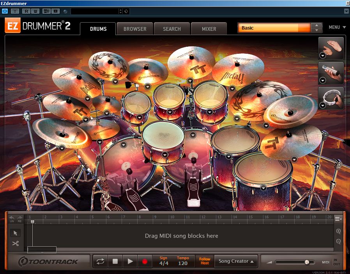Viewport: 350px width, 274px height.
Task: Toggle the plugin bypass power button
Action: (x=5, y=11)
